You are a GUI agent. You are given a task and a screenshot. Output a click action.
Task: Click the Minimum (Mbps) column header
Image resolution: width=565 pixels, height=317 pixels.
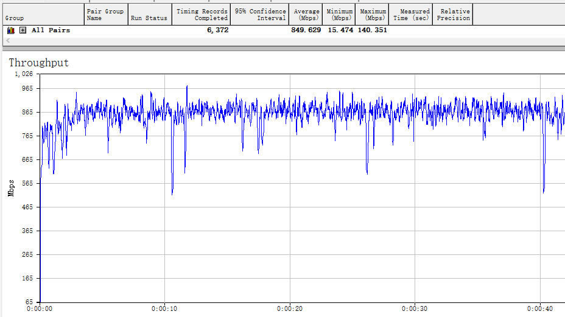(339, 15)
